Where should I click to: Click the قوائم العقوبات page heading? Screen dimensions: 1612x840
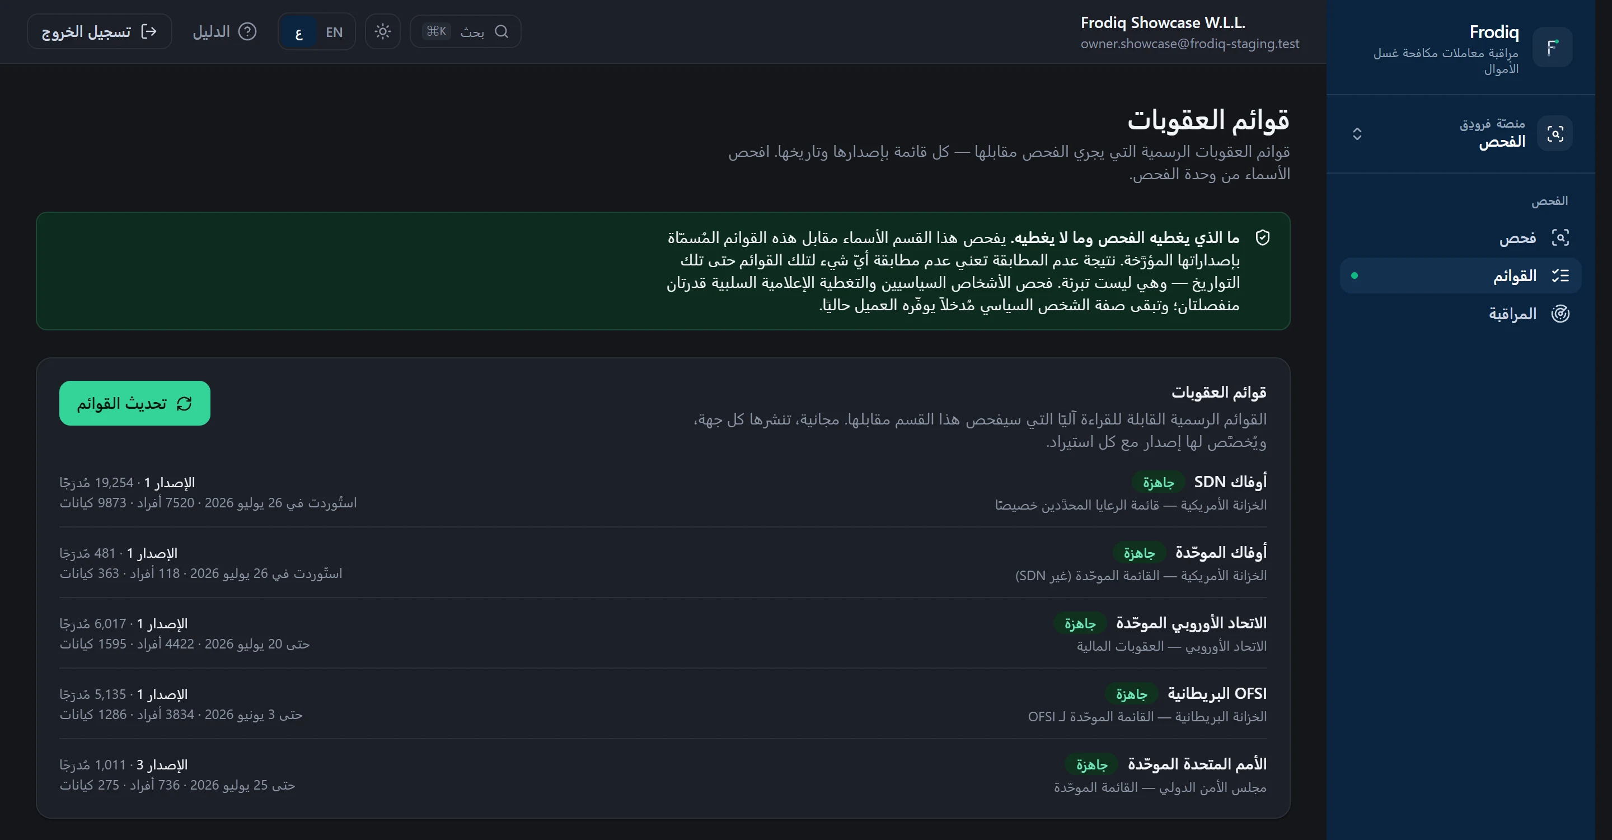pos(1208,119)
